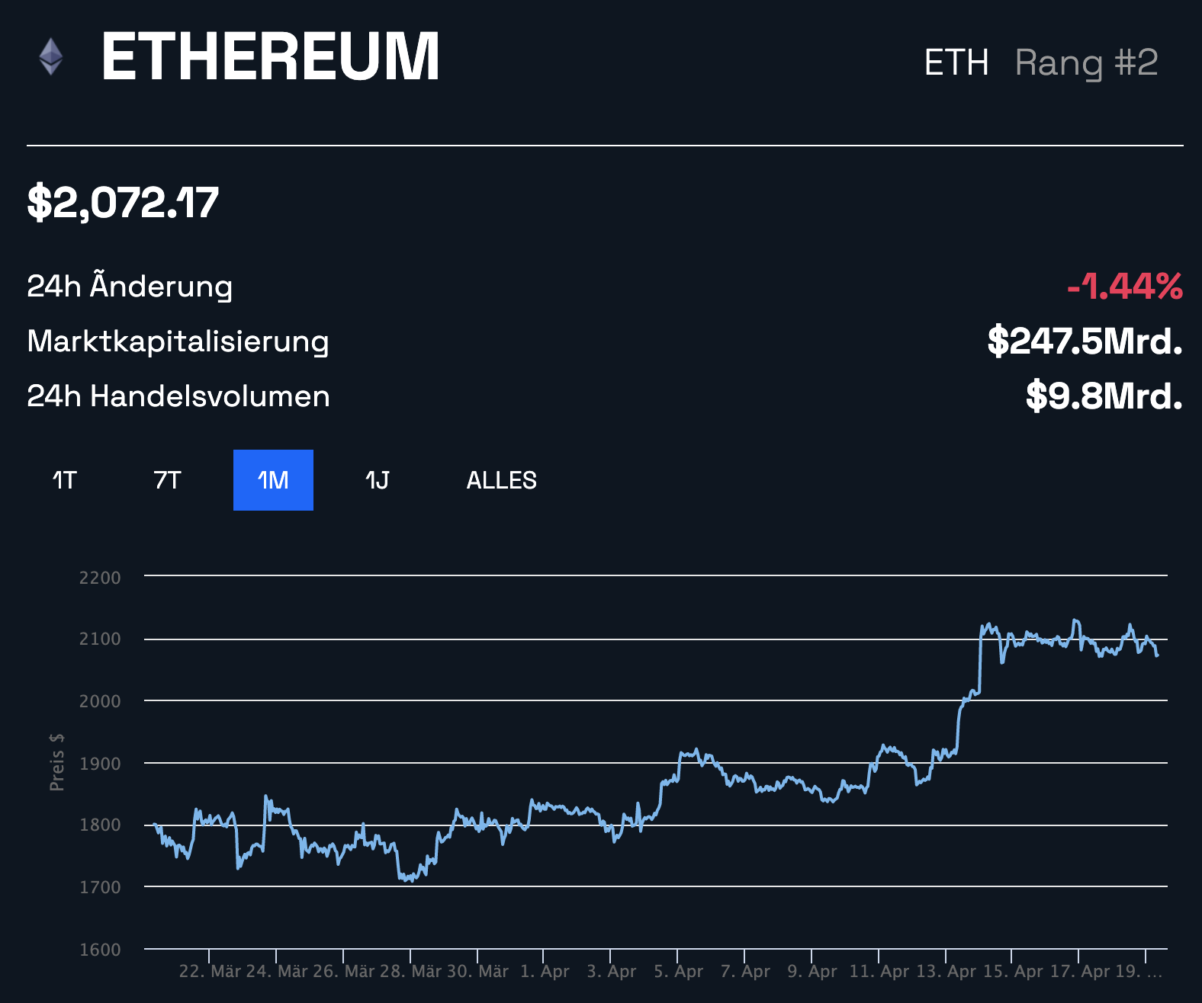Click the $2,072.17 price value
This screenshot has height=1003, width=1202.
click(123, 203)
